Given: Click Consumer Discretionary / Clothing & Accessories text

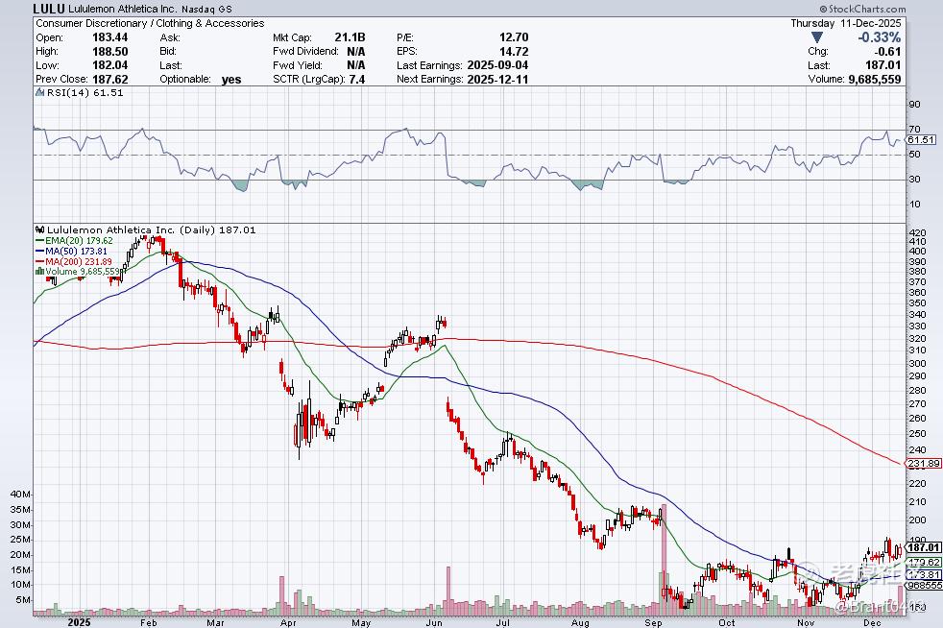Looking at the screenshot, I should (150, 23).
